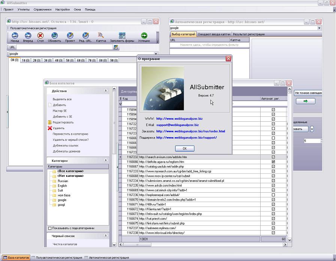Click OK in the О программе dialog
336x261 pixels.
(x=185, y=149)
